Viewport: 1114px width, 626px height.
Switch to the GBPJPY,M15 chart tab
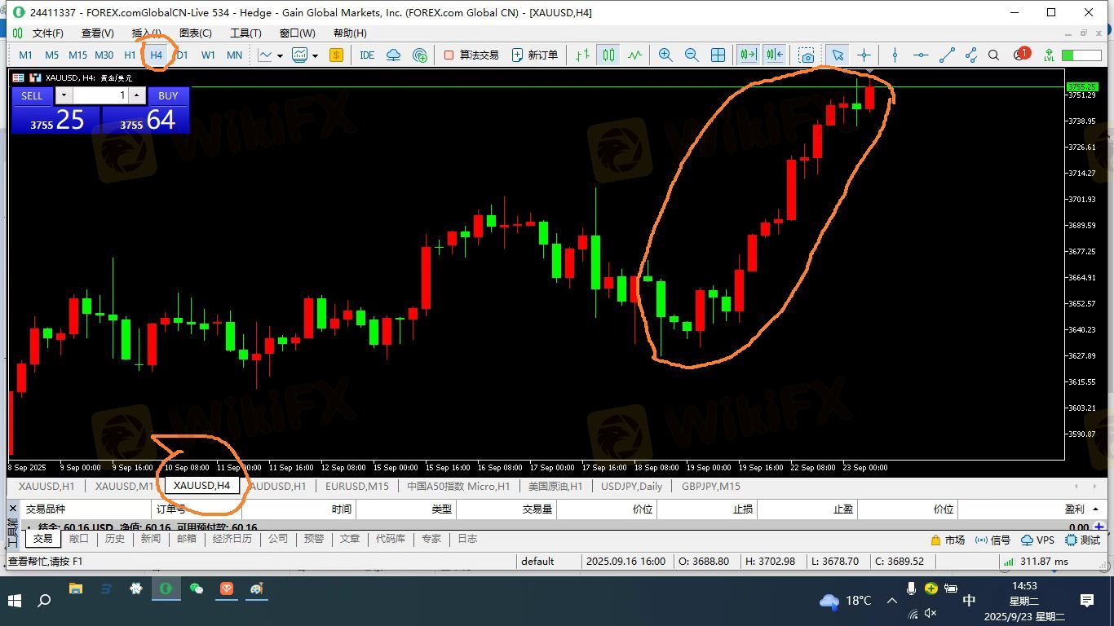point(711,486)
